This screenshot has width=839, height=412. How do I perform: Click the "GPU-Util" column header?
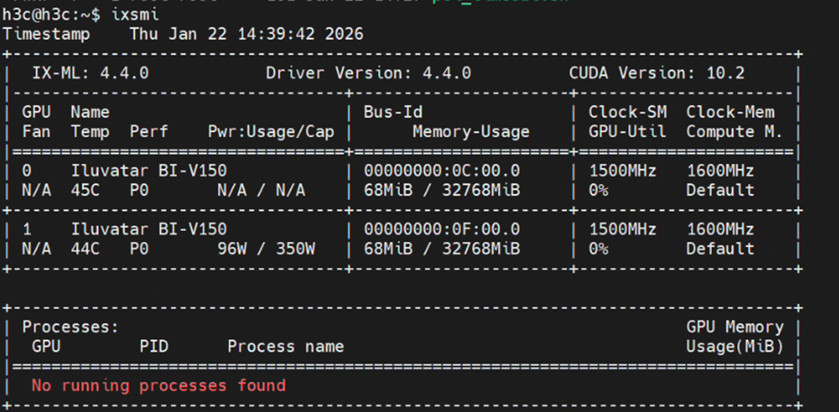627,132
